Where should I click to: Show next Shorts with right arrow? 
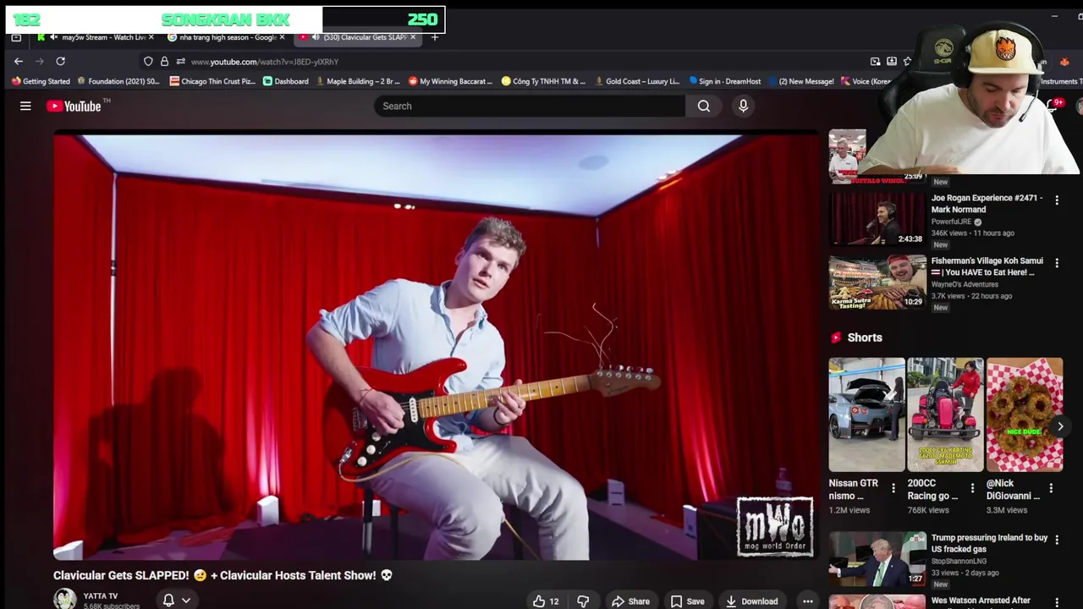point(1060,426)
